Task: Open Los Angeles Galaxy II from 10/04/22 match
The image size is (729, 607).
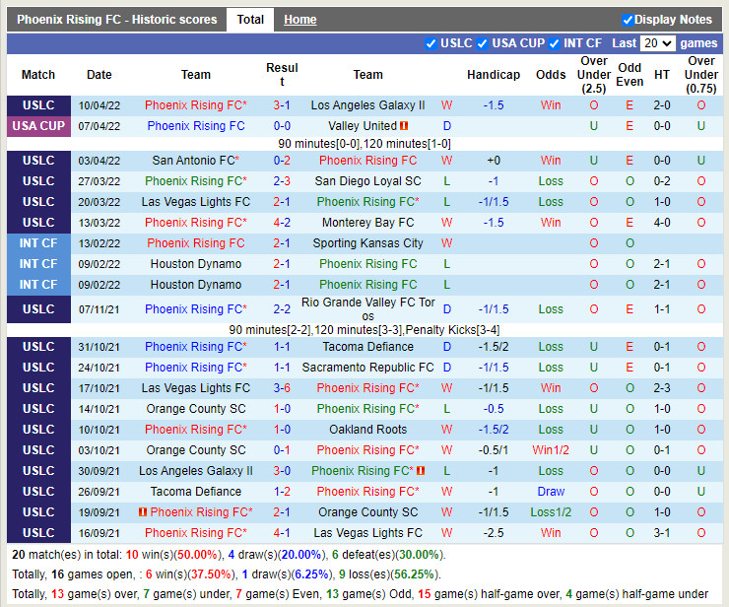Action: coord(367,105)
